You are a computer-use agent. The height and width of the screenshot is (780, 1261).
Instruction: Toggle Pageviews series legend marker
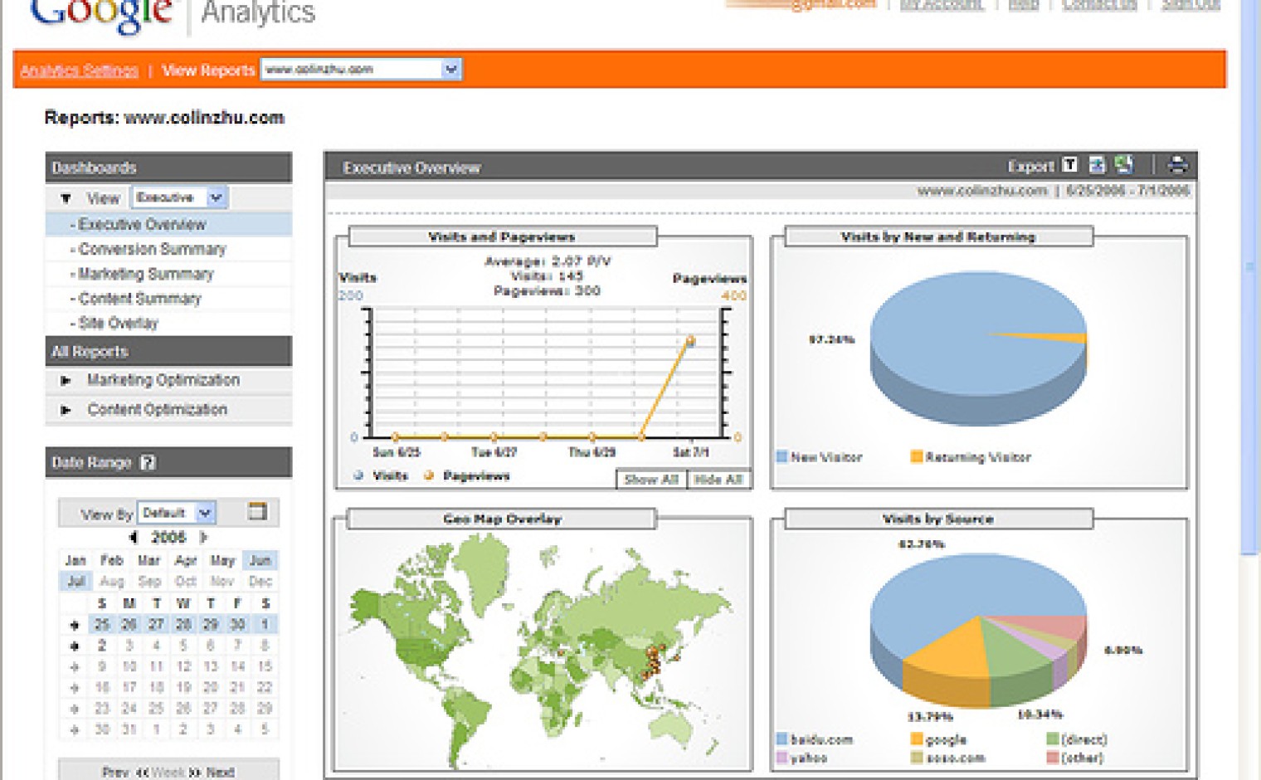(429, 475)
